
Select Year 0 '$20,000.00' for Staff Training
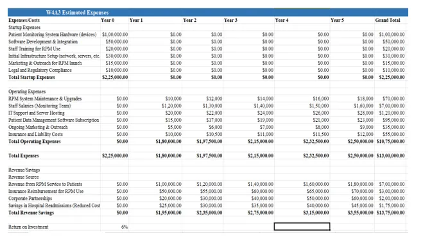tap(117, 49)
